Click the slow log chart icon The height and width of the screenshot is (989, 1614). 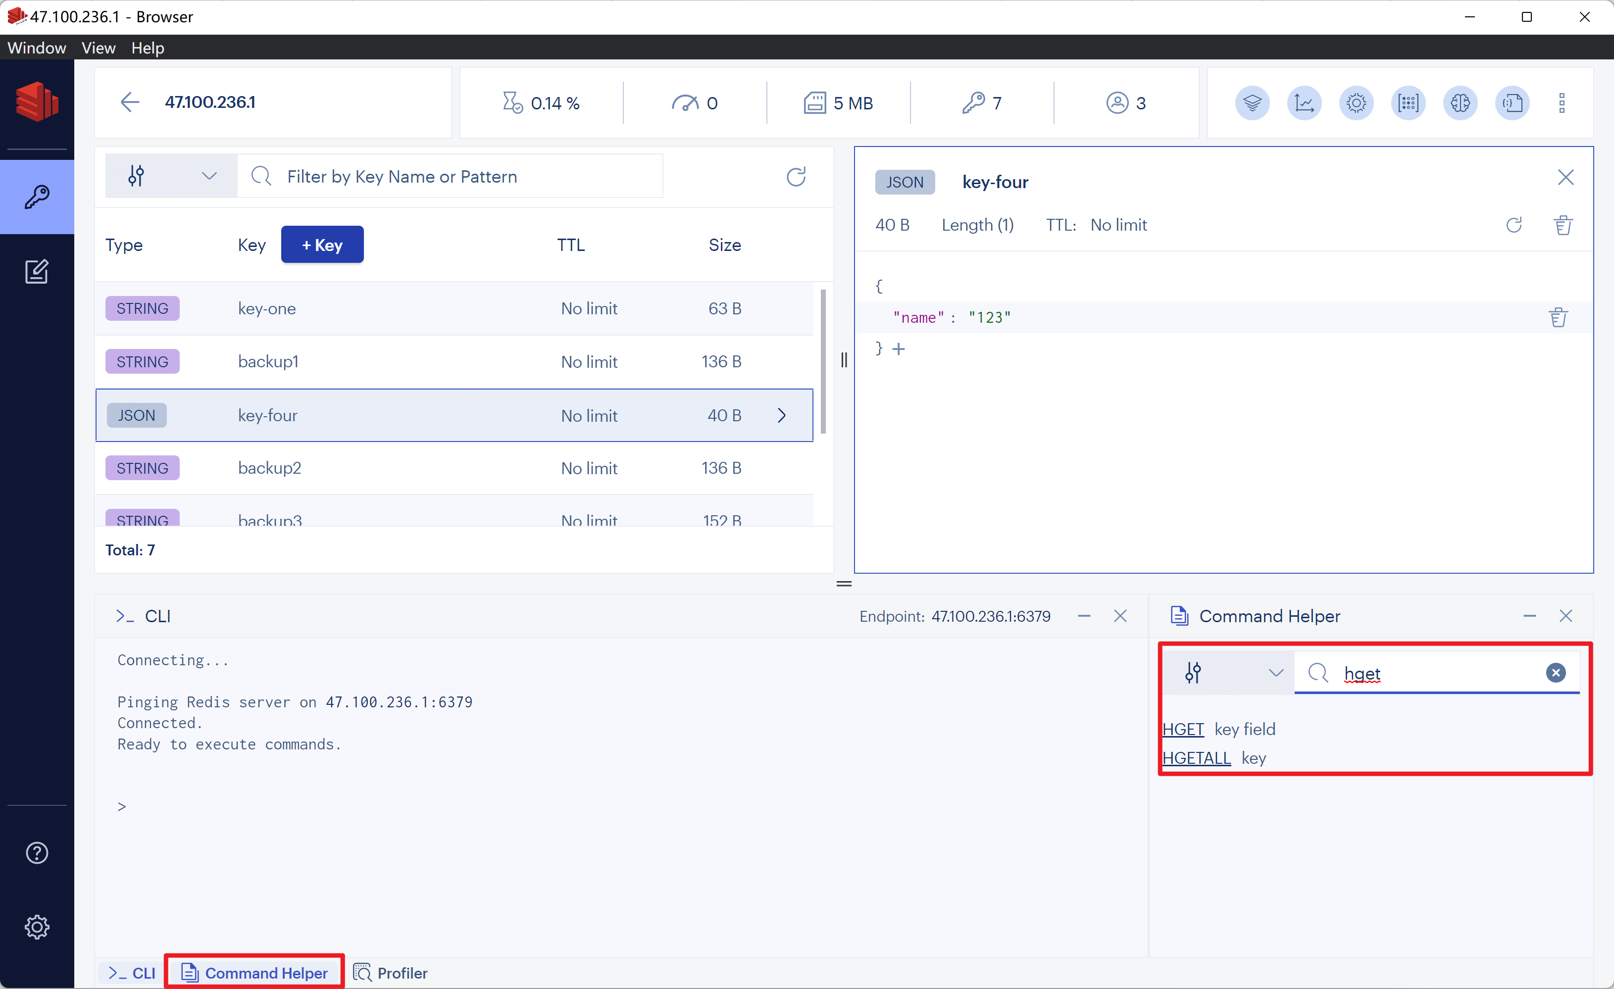tap(1304, 103)
